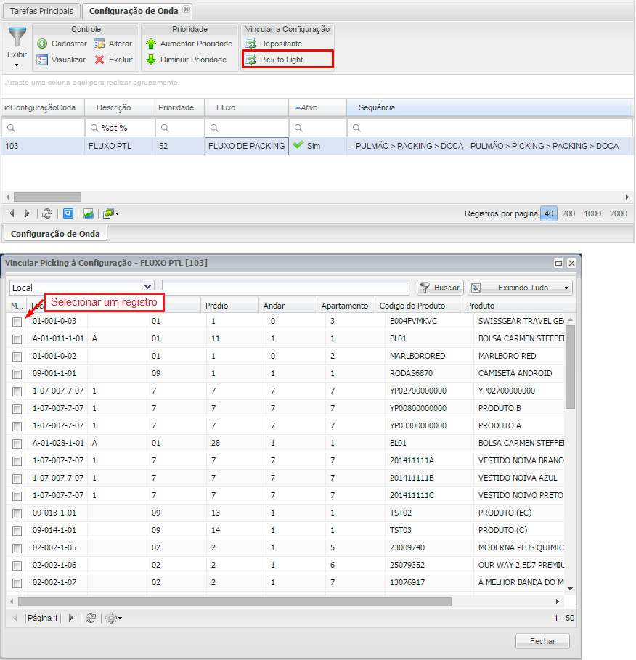636x660 pixels.
Task: Expand the Exibindo Tudo dropdown
Action: tap(520, 288)
